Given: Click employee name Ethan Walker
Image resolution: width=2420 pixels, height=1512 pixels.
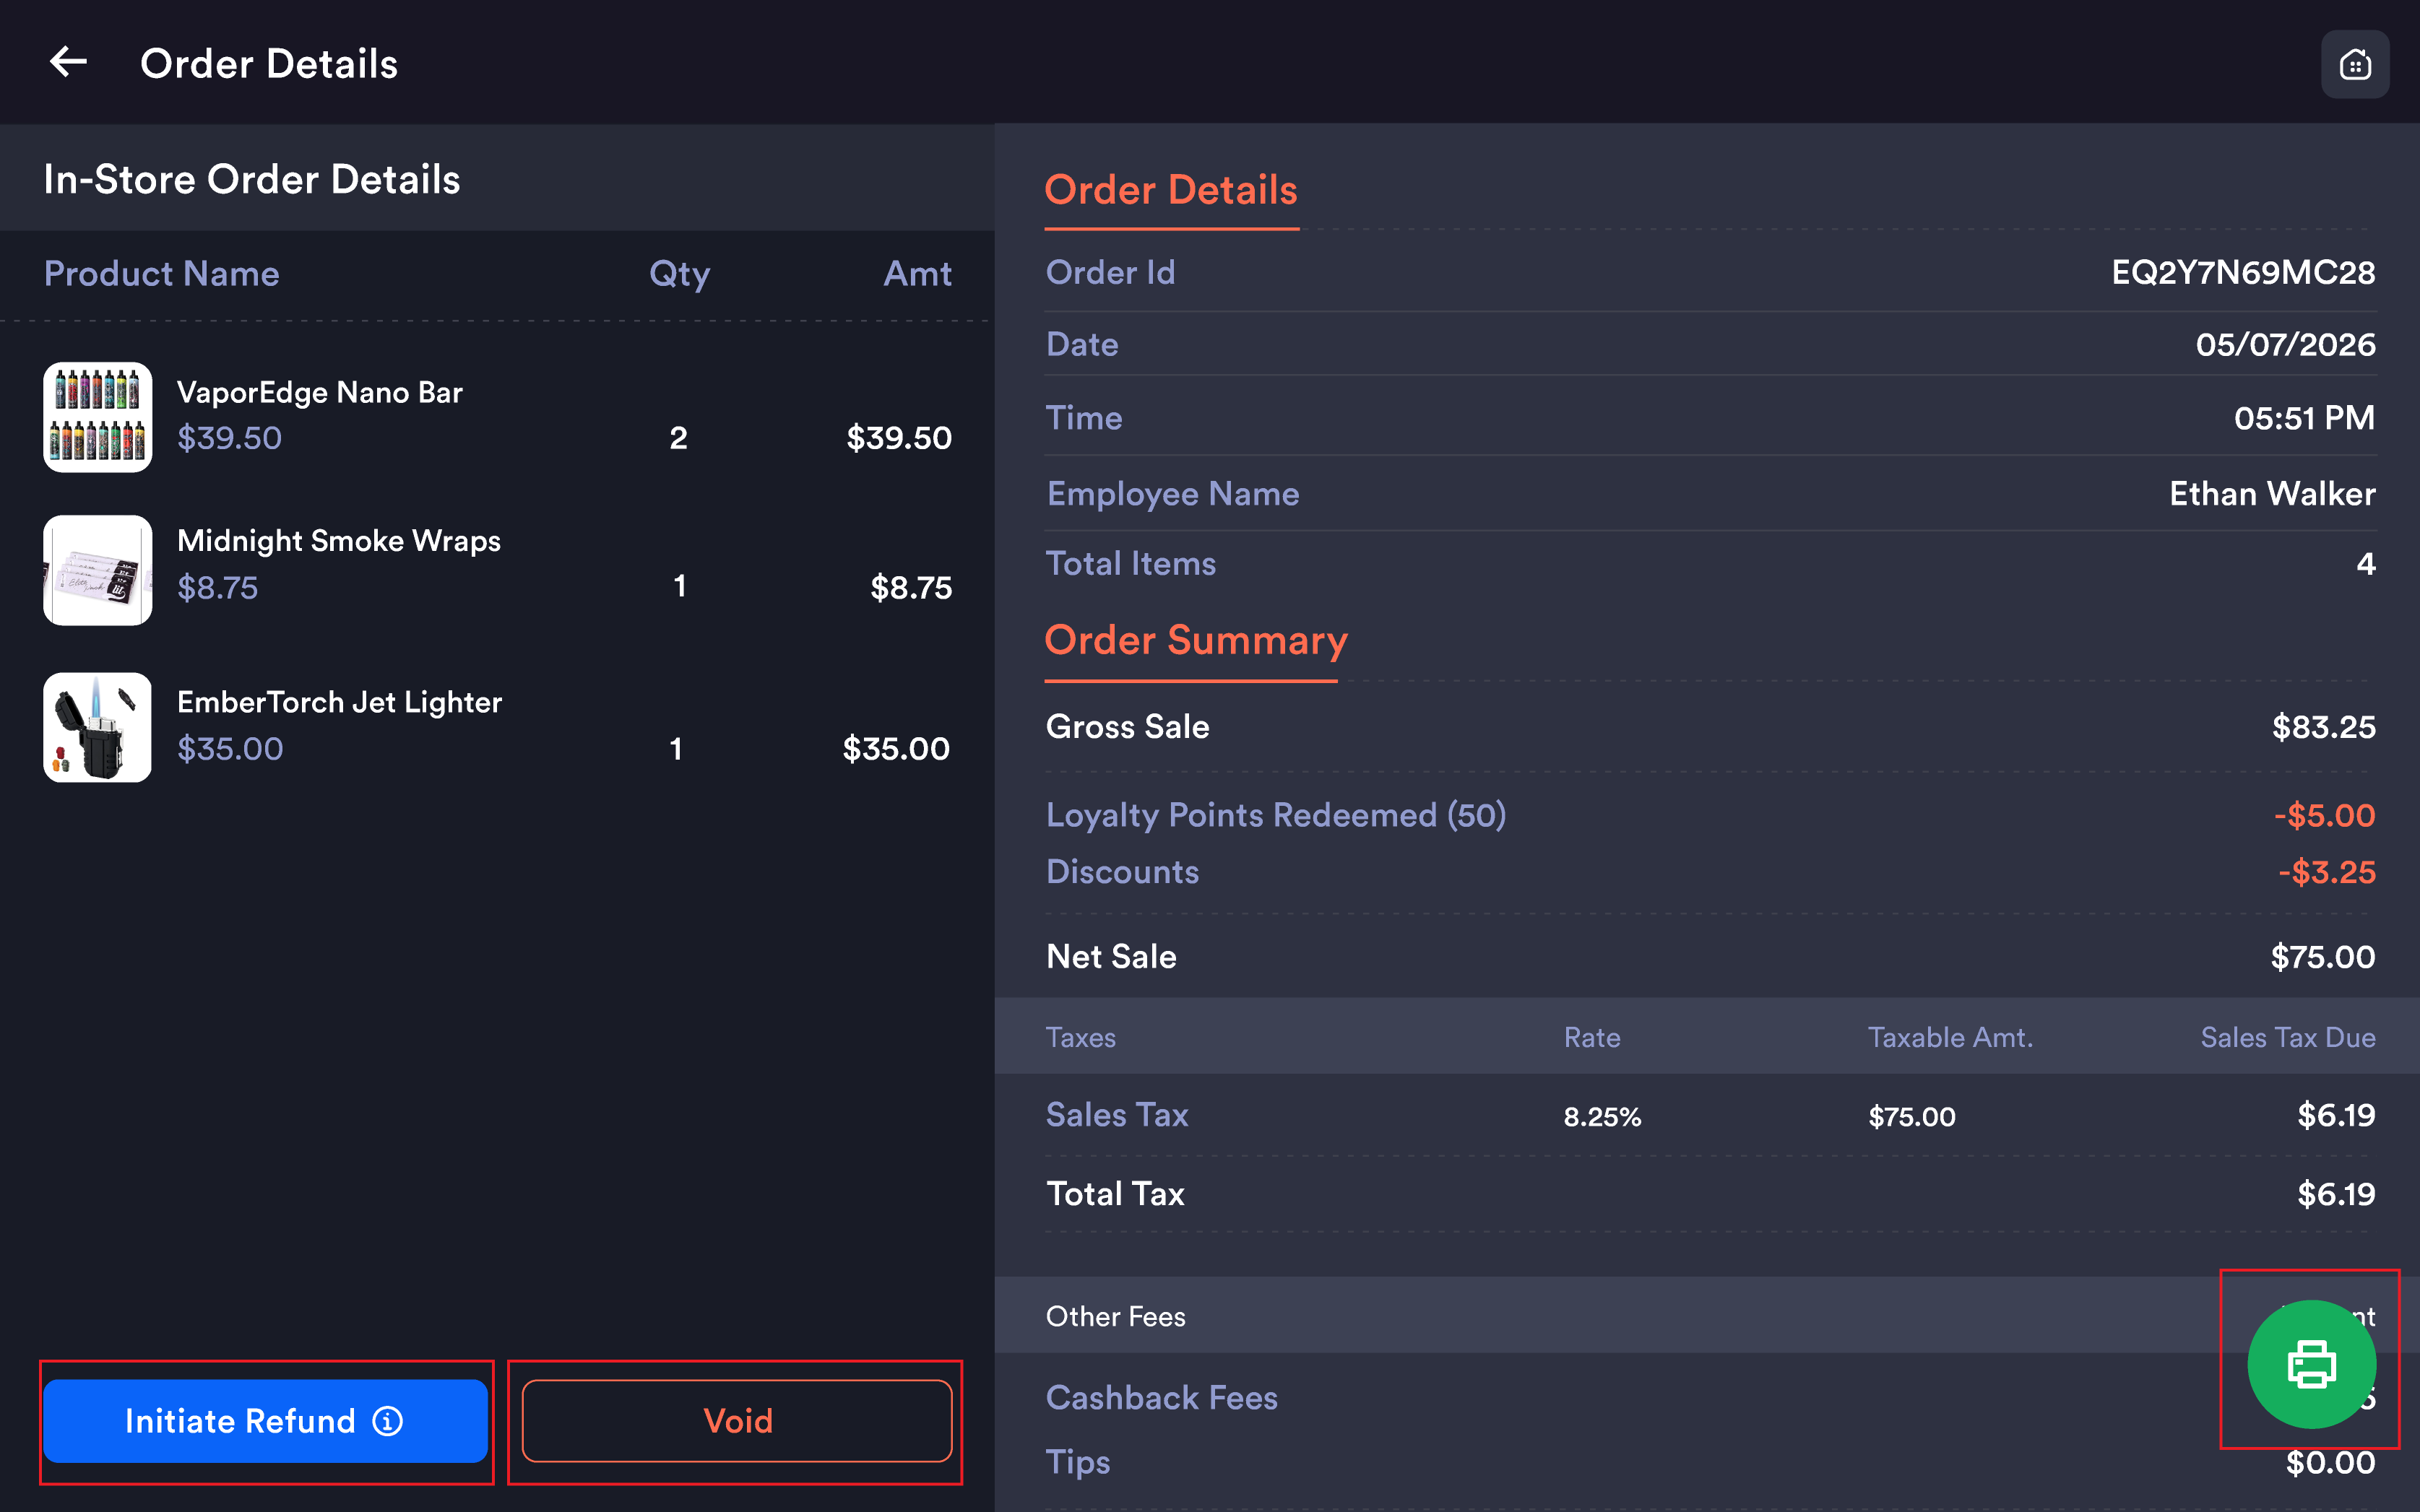Looking at the screenshot, I should click(x=2272, y=494).
